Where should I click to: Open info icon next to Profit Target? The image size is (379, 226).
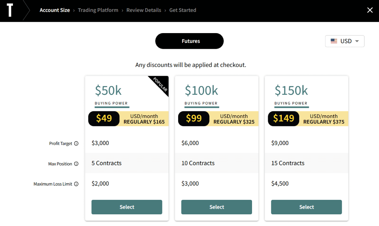76,143
